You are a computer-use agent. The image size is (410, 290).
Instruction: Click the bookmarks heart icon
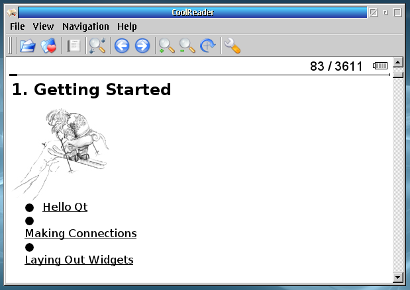coord(48,46)
